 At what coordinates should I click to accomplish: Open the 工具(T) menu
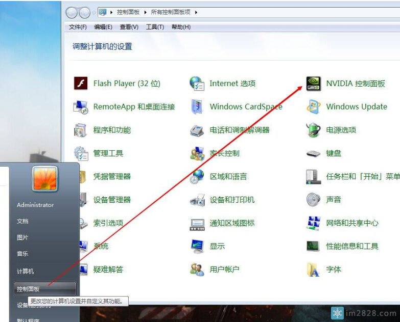tap(155, 27)
